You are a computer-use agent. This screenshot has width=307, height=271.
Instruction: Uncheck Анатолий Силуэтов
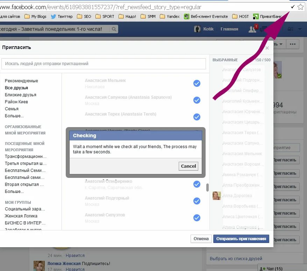pyautogui.click(x=197, y=218)
